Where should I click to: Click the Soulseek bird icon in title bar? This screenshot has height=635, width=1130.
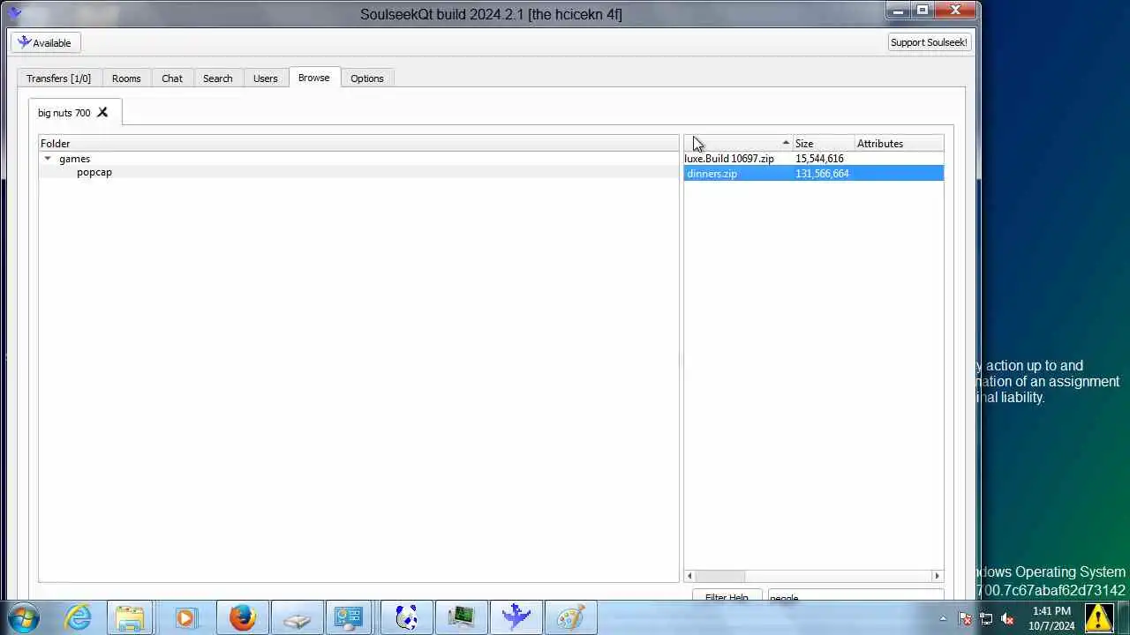tap(14, 13)
